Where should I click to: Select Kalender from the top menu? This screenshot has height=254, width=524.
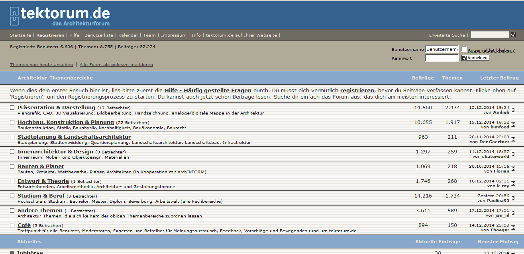tap(128, 35)
